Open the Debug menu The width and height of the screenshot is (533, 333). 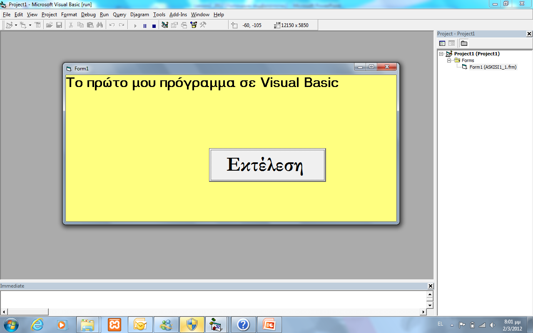point(88,15)
